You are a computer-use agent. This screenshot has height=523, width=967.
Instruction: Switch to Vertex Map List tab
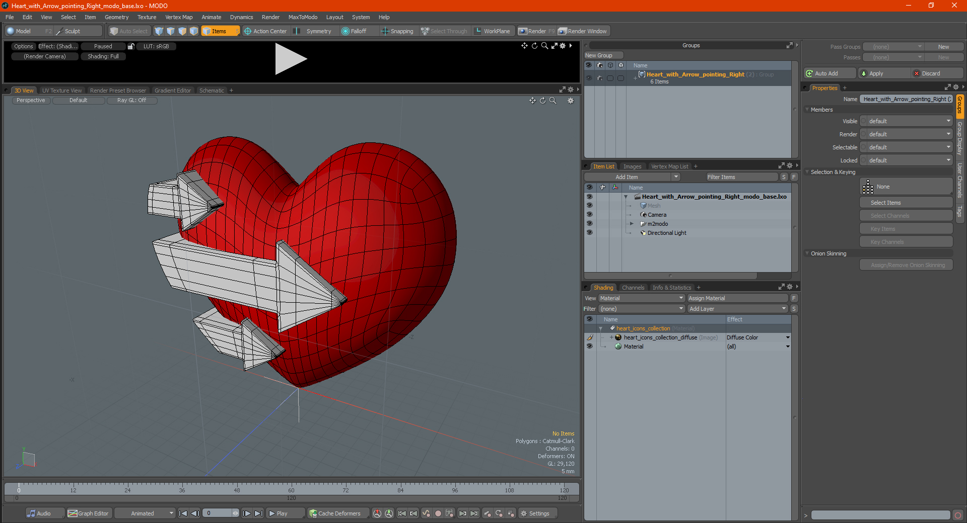[669, 166]
